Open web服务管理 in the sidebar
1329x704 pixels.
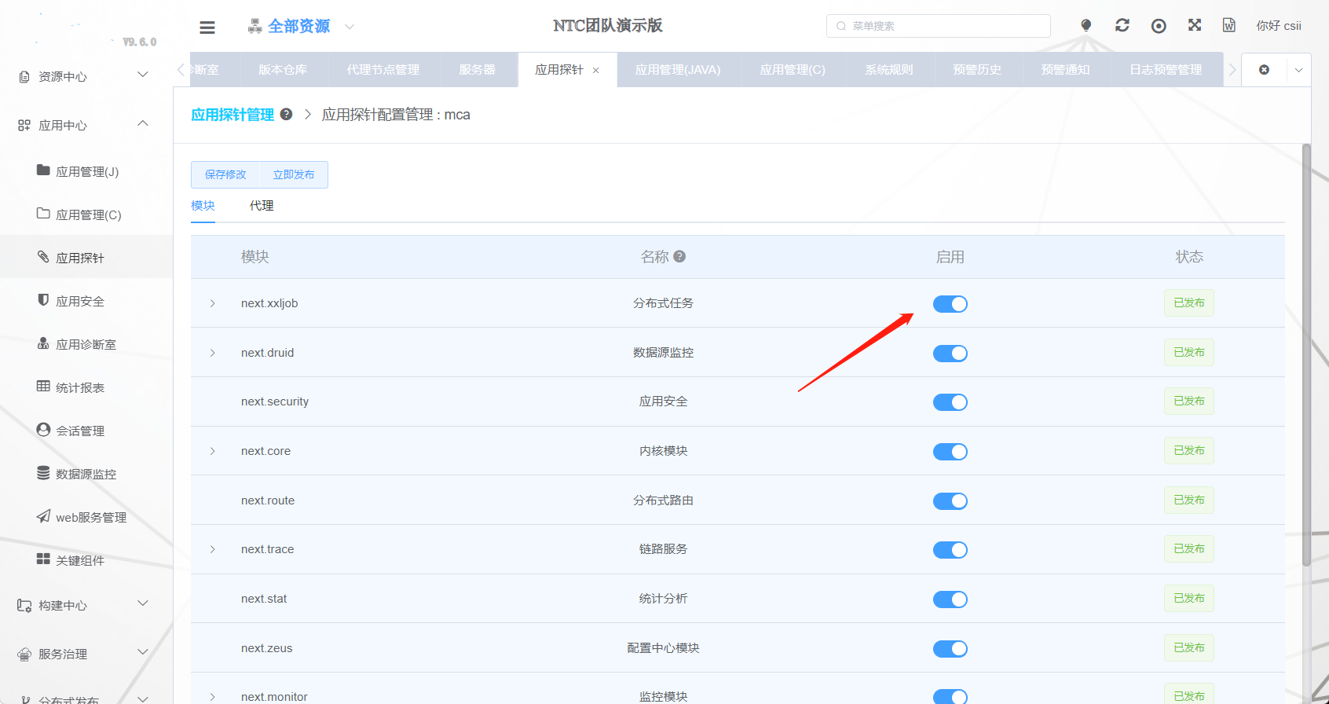86,517
